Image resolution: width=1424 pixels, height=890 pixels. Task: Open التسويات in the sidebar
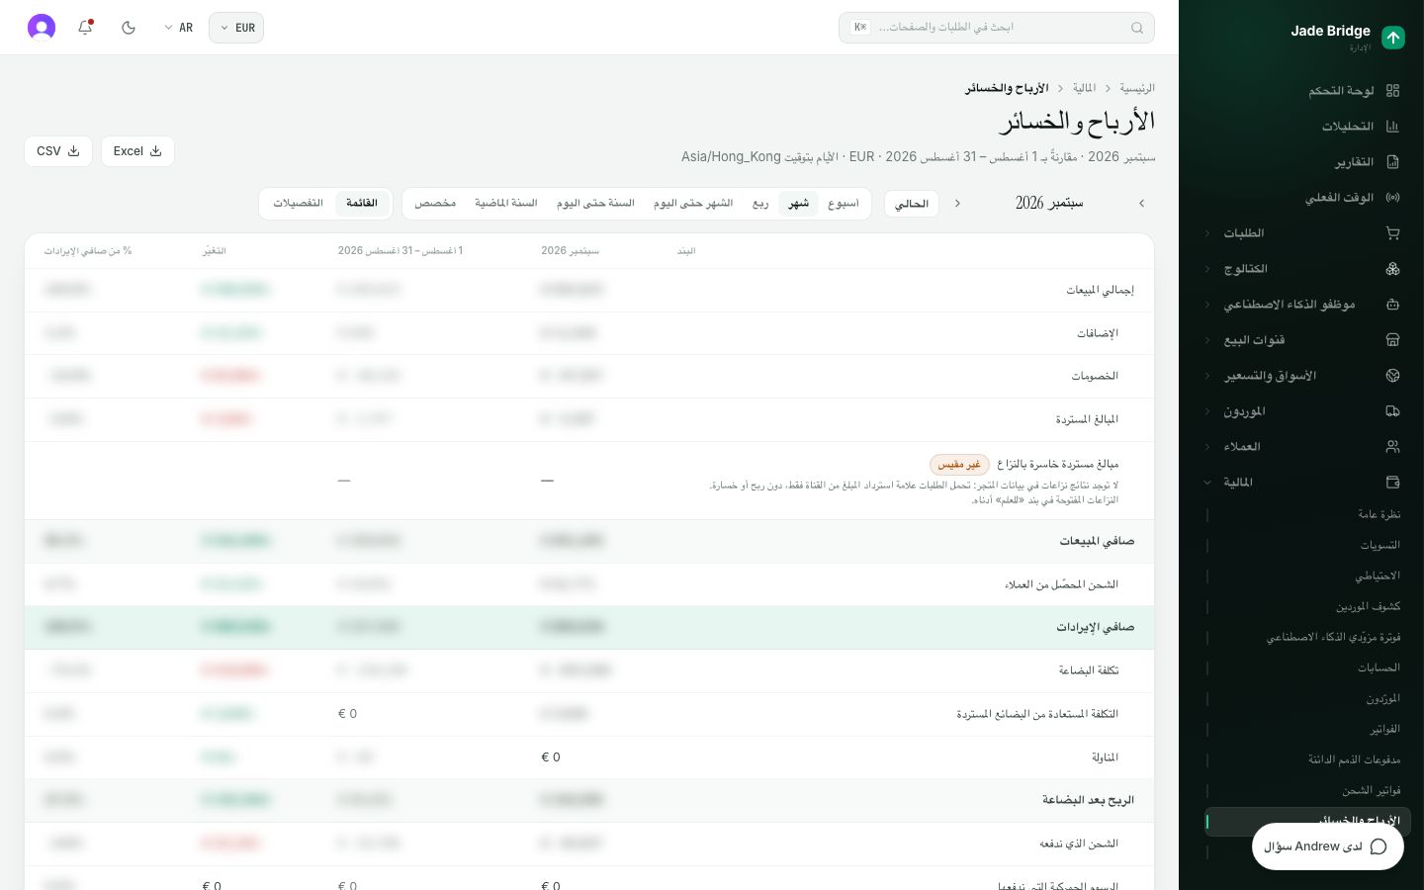point(1380,545)
